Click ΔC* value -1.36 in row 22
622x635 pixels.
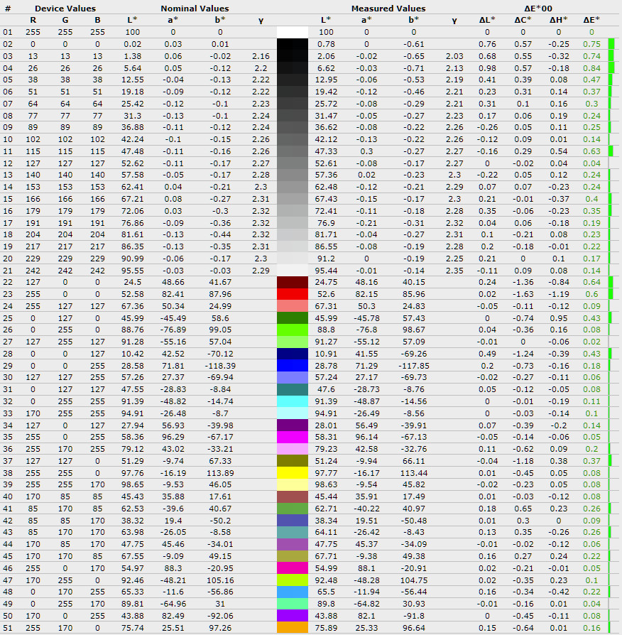click(x=523, y=282)
